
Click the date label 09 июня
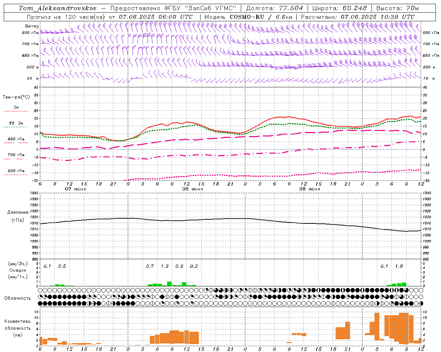pos(310,189)
